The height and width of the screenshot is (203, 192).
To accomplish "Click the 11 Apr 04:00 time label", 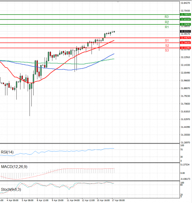I will tap(73, 200).
